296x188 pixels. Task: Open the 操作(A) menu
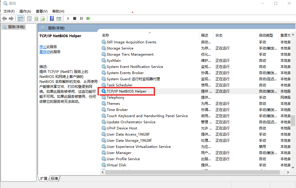pyautogui.click(x=25, y=11)
